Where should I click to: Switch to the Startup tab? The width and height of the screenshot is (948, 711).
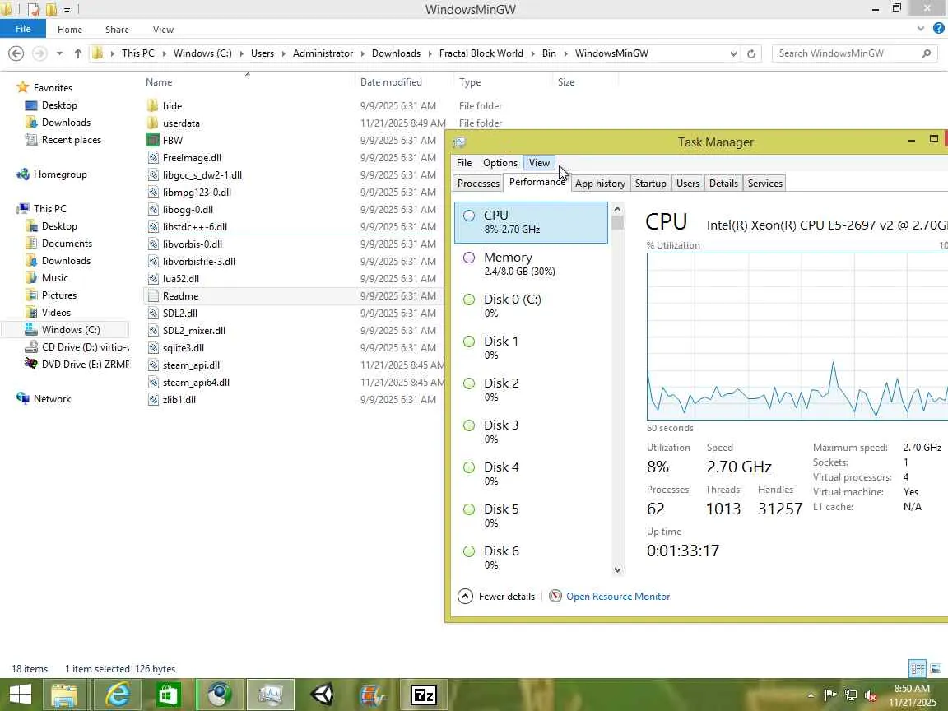650,184
